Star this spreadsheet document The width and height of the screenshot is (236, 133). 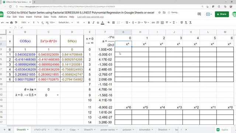point(159,13)
